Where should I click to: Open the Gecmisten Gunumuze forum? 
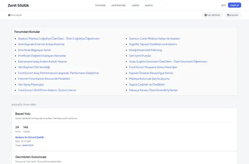tap(31, 157)
